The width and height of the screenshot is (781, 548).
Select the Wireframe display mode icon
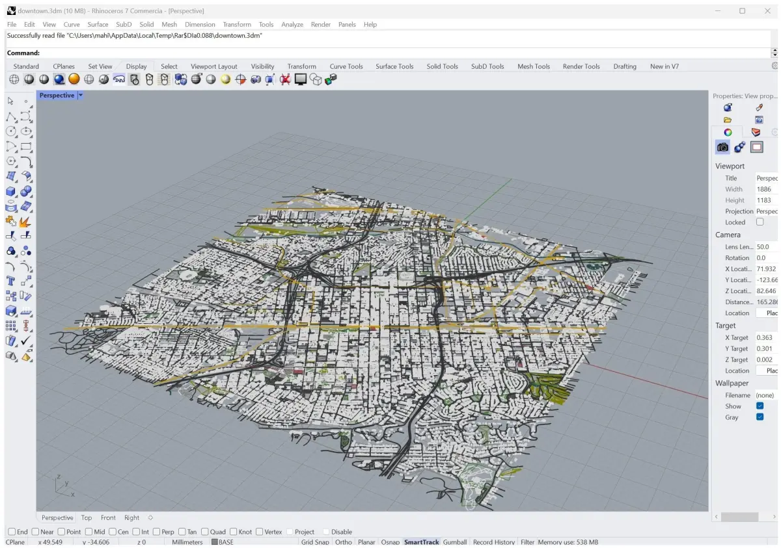click(14, 79)
